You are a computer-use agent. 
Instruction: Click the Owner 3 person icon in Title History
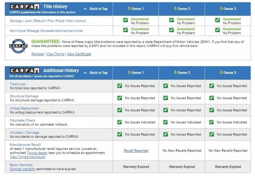coord(221,8)
